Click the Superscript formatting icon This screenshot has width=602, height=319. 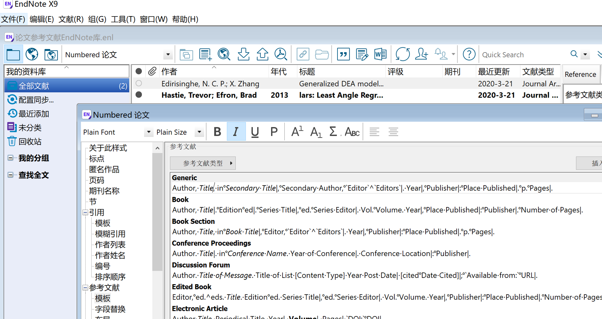(297, 132)
